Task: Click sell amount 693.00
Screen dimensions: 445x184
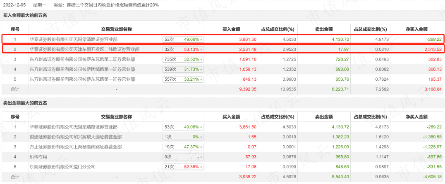Action: pos(343,69)
